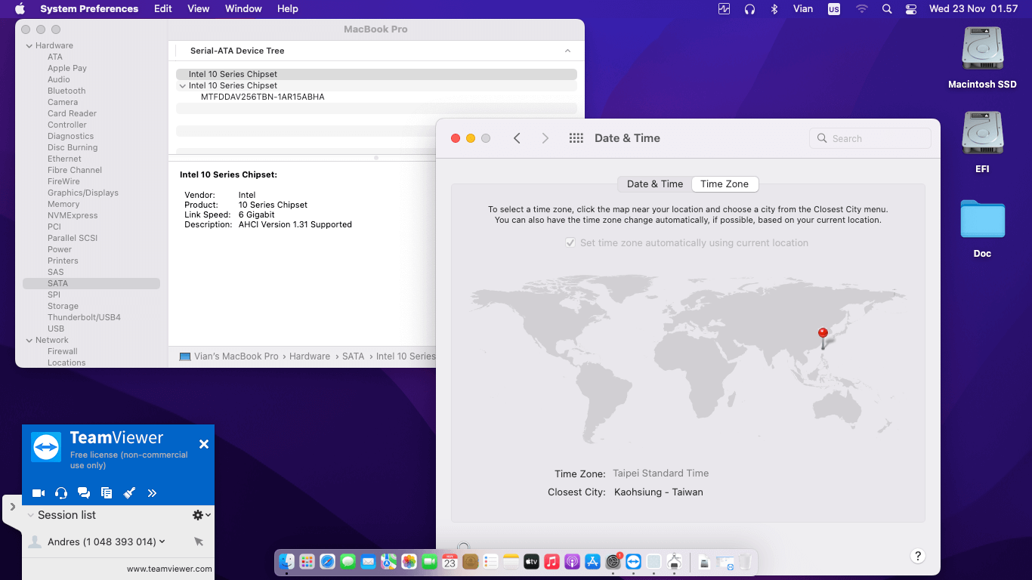Collapse the Network section in System Information

click(29, 340)
